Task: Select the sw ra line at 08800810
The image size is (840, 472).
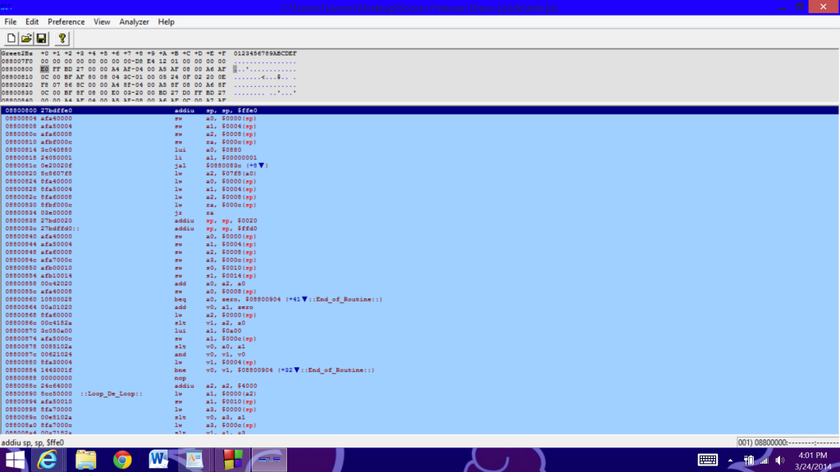Action: click(x=419, y=142)
